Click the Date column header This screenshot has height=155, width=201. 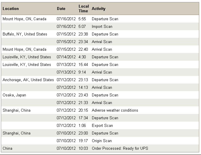[61, 8]
